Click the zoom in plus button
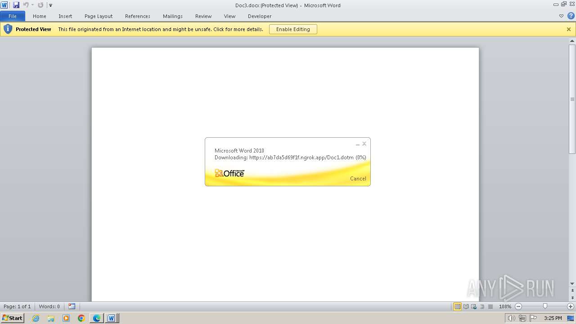 pyautogui.click(x=571, y=306)
